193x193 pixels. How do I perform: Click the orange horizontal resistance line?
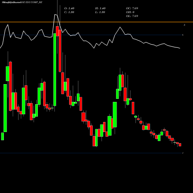pyautogui.click(x=96, y=22)
